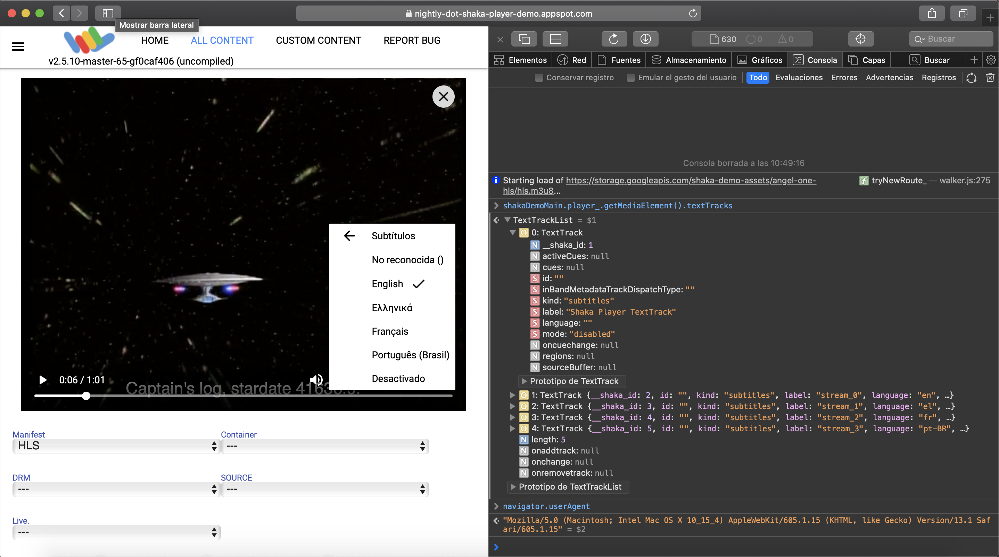
Task: Jump ahead using the video seek bar
Action: [x=272, y=396]
